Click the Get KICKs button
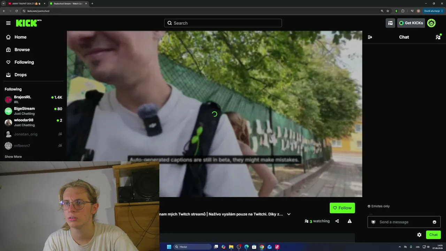This screenshot has height=251, width=446. 411,23
